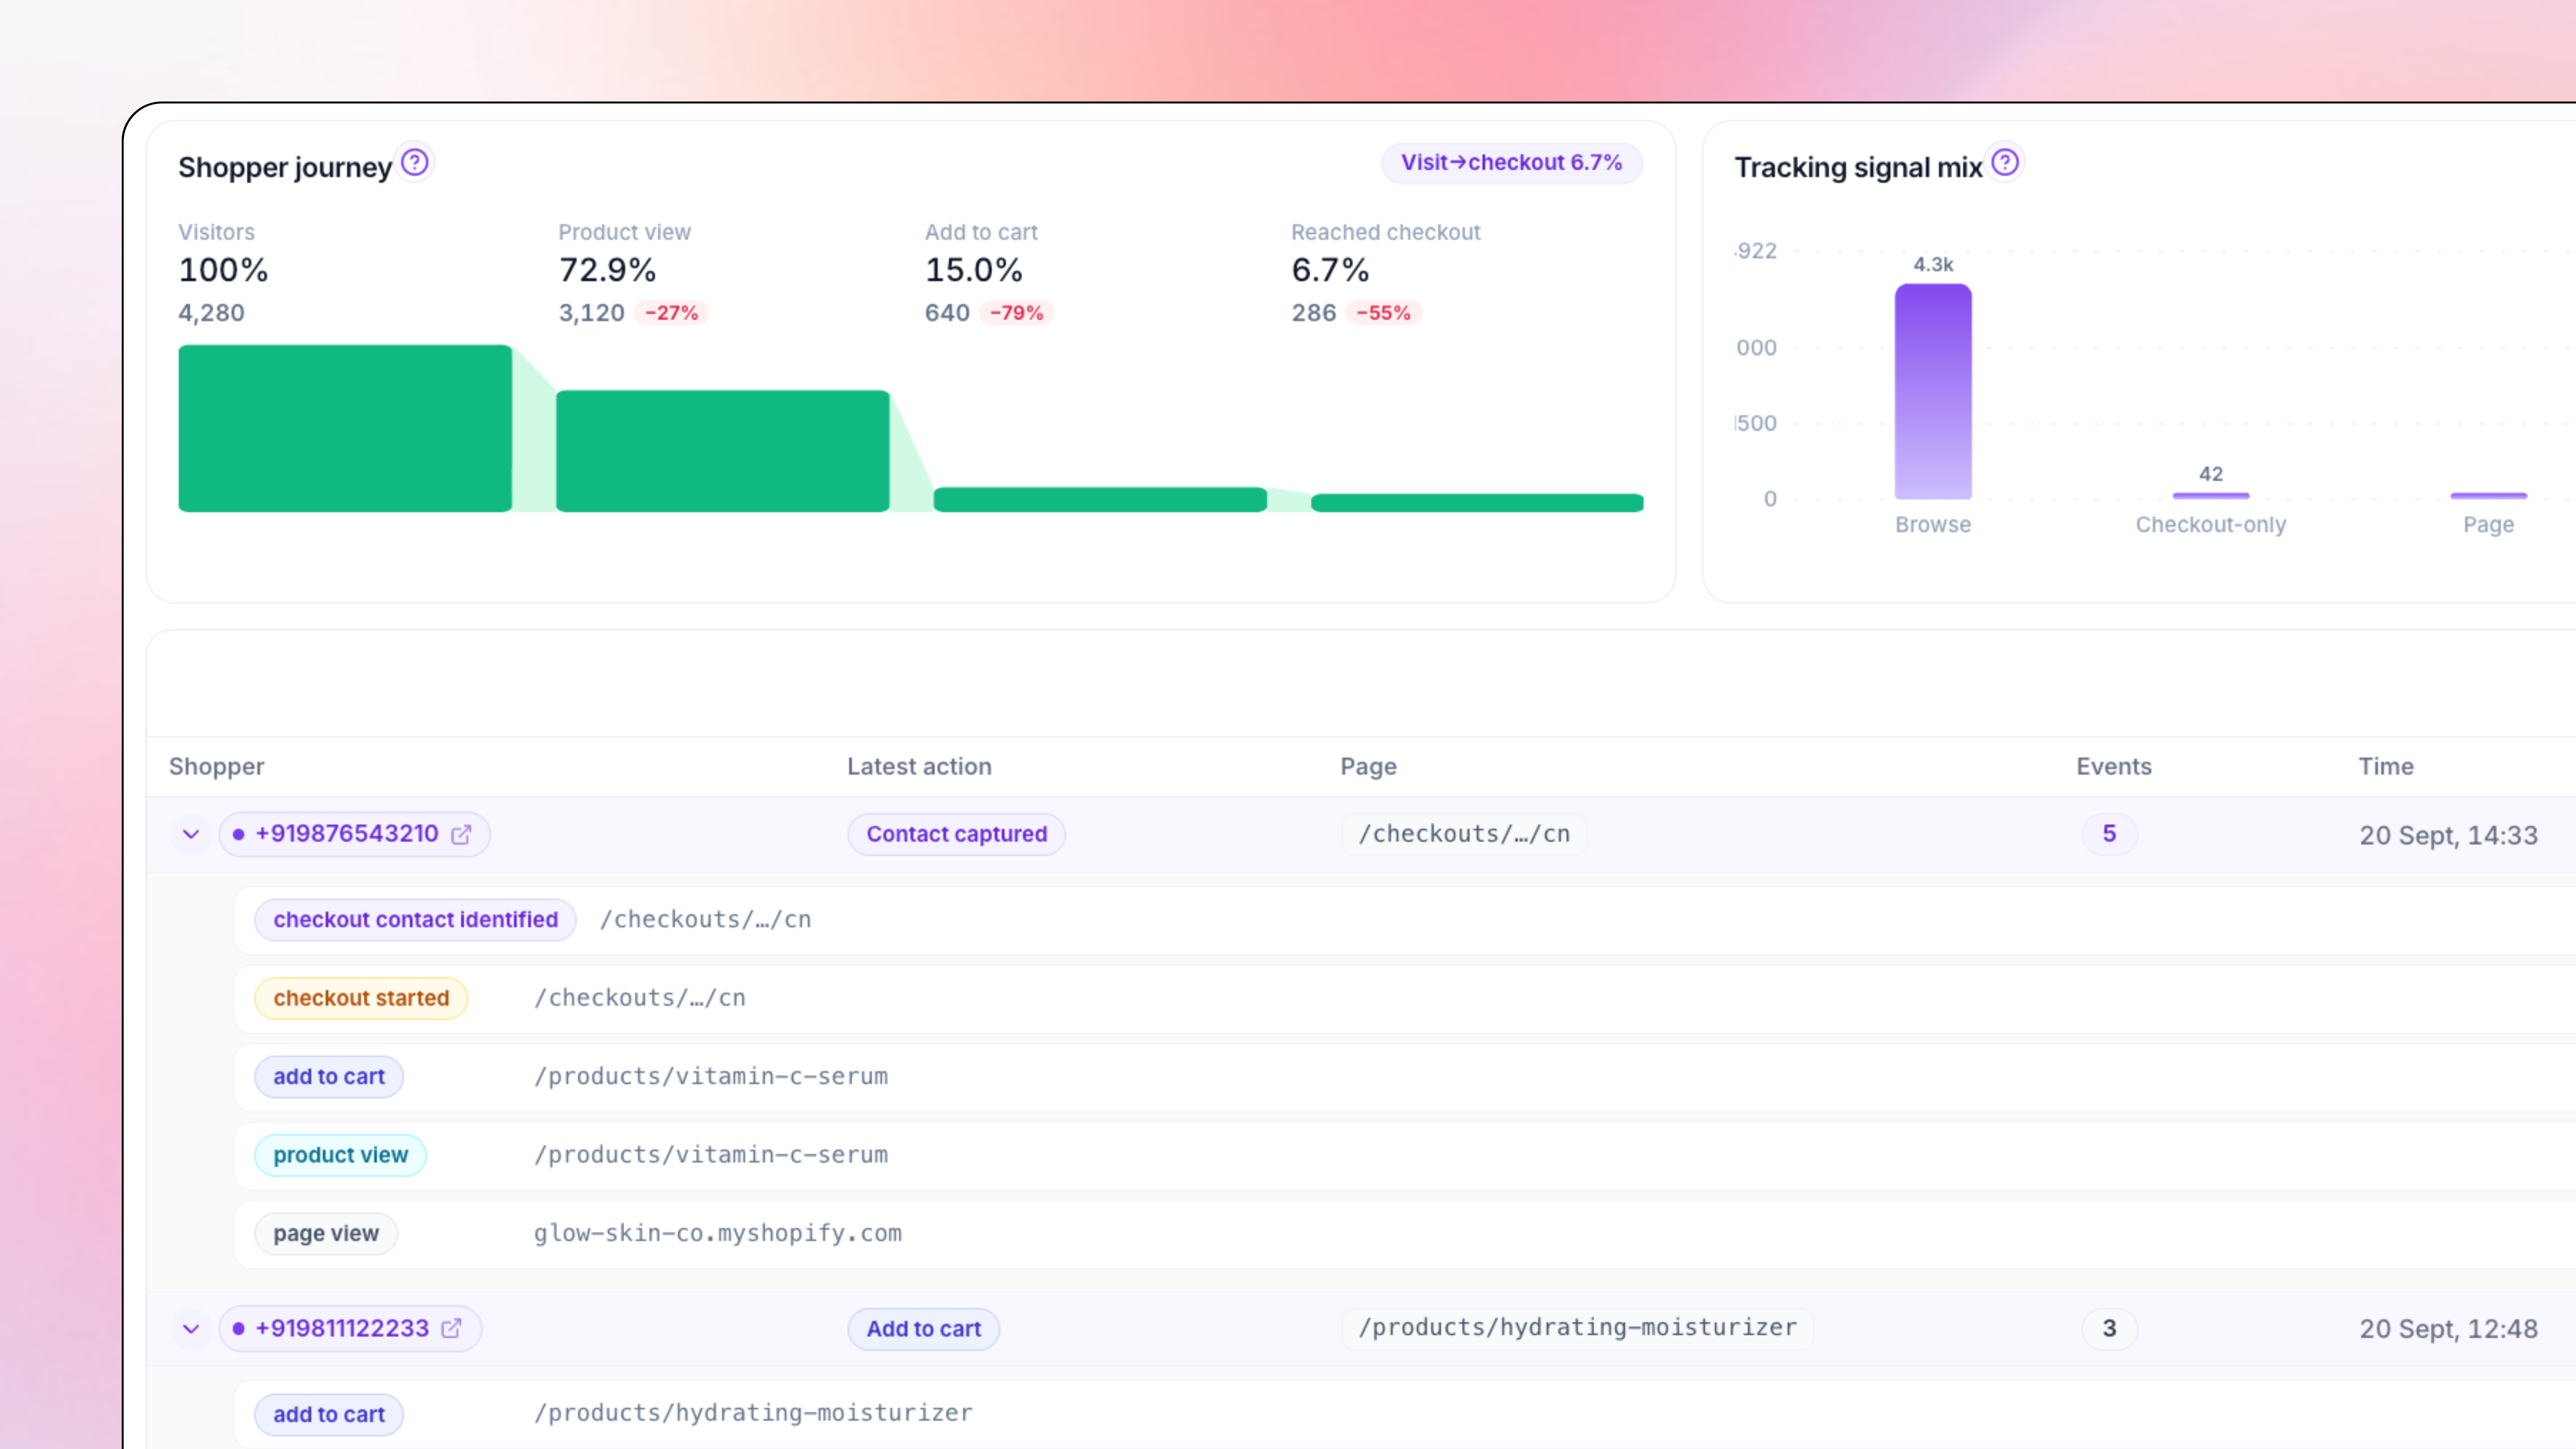Screen dimensions: 2576x1449
Task: Click the -27% product view change badge
Action: pos(672,313)
